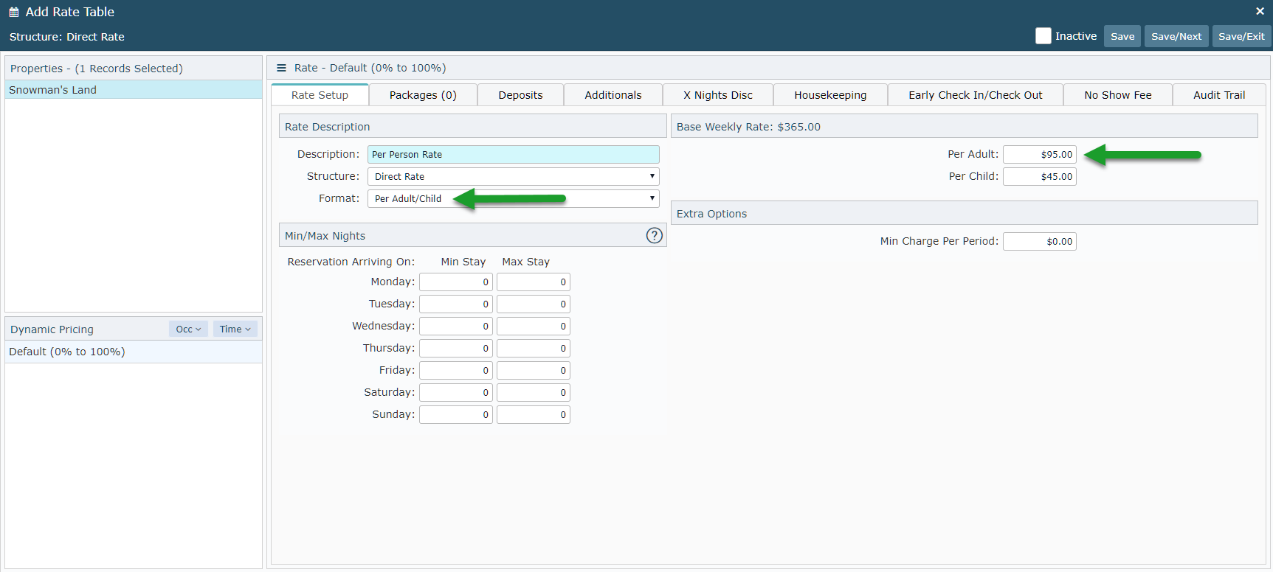Click the calendar icon beside Add Rate Table

pyautogui.click(x=14, y=12)
